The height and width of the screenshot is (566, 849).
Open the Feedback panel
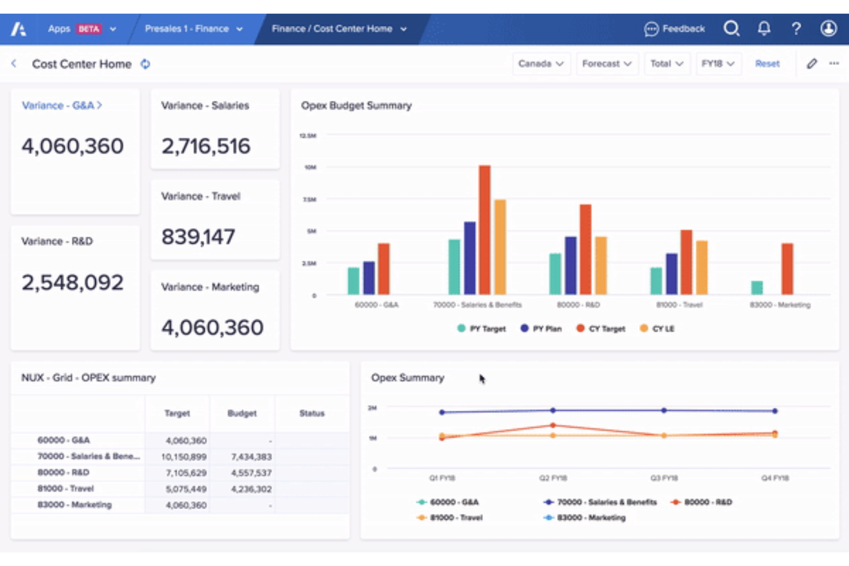(675, 28)
